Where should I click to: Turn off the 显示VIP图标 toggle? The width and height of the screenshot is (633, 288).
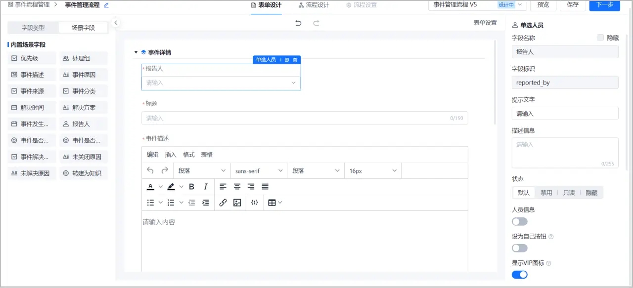pos(519,275)
